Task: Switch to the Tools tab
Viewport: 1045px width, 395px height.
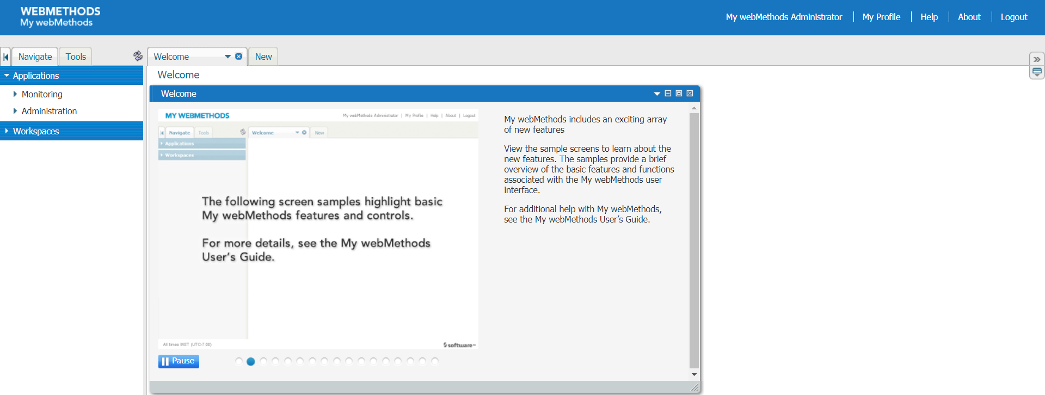Action: tap(76, 57)
